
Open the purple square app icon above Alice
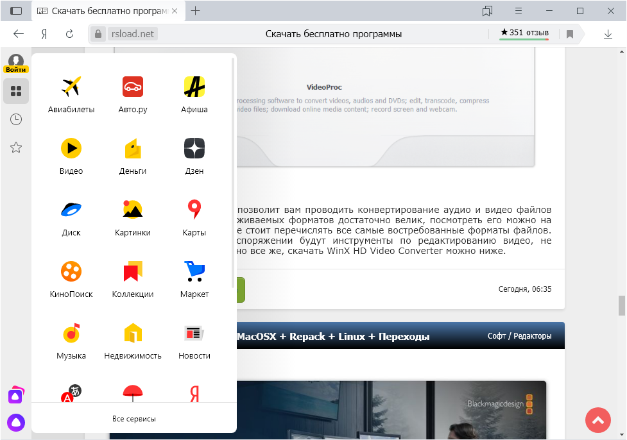[16, 395]
